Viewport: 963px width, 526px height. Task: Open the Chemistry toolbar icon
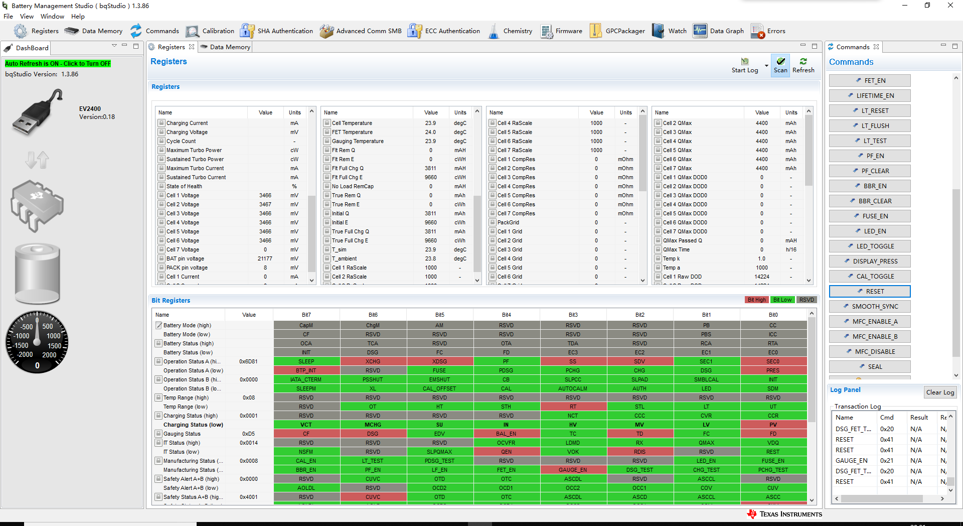(494, 31)
